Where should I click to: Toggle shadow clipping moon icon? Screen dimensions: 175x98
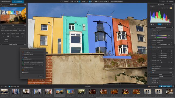pos(151,24)
